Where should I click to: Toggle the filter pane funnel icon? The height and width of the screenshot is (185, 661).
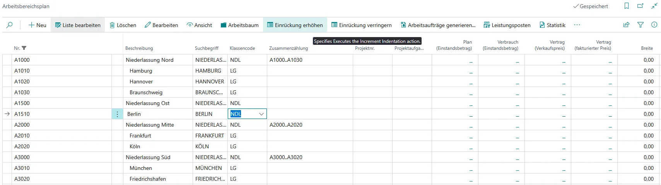641,25
